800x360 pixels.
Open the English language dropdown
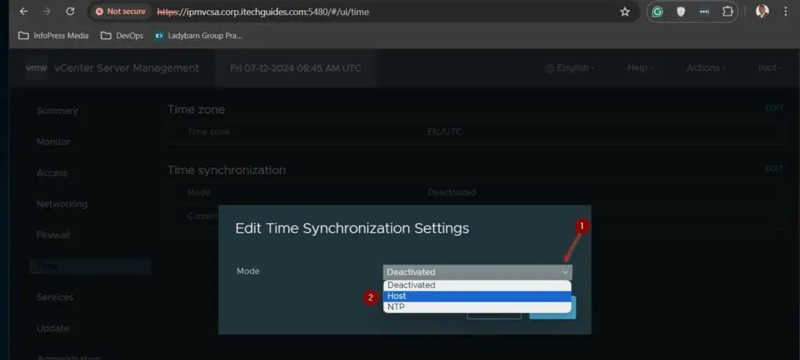[570, 68]
